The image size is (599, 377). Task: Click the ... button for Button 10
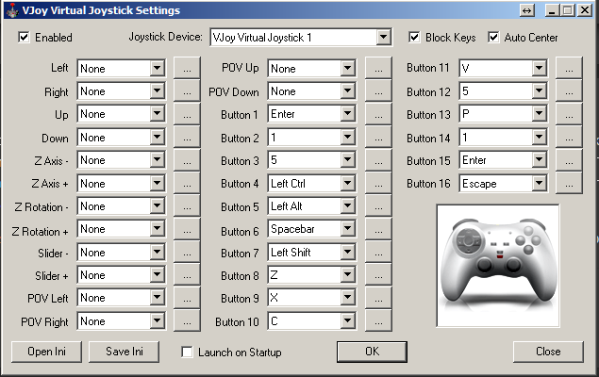[378, 321]
